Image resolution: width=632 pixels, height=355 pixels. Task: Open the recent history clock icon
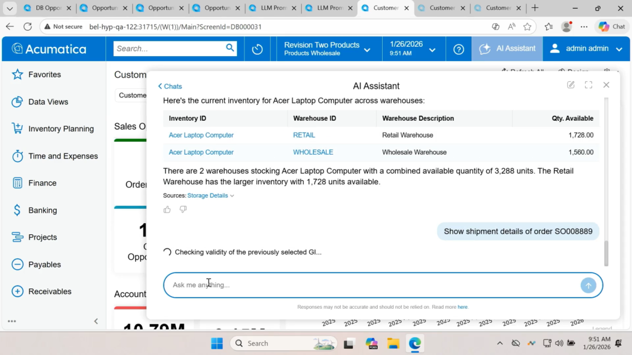(x=257, y=49)
